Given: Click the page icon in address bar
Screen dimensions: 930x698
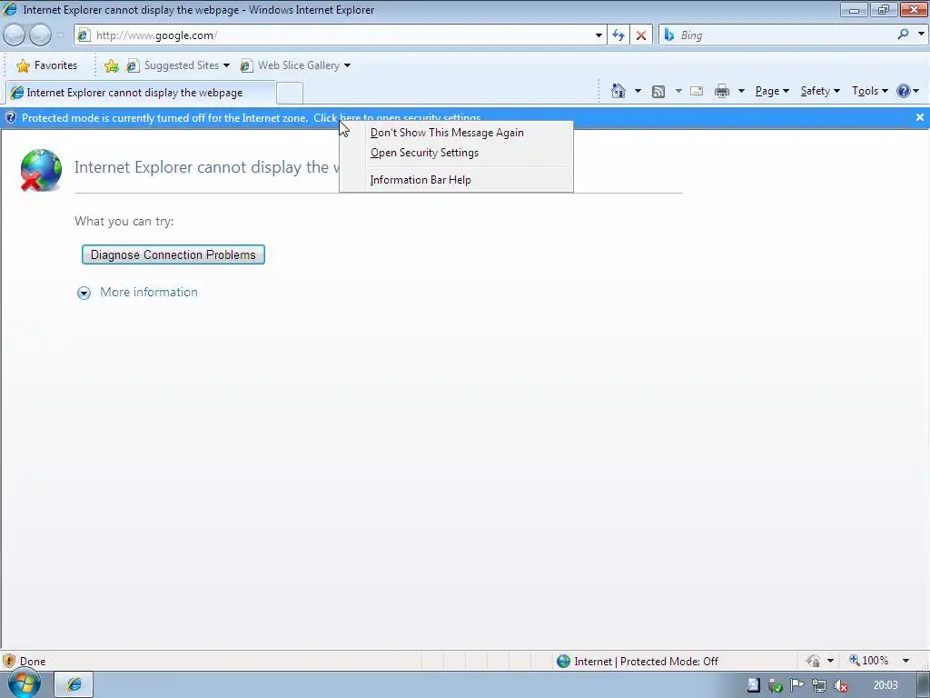Looking at the screenshot, I should click(x=84, y=35).
